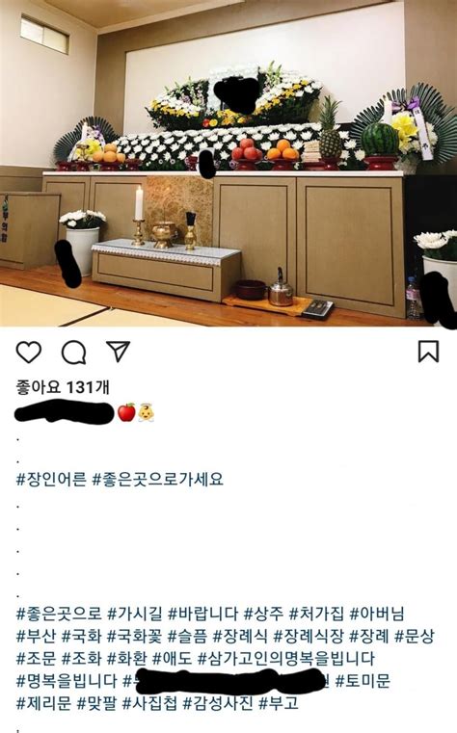This screenshot has height=733, width=457.
Task: Open hashtag #가시길
Action: (135, 614)
